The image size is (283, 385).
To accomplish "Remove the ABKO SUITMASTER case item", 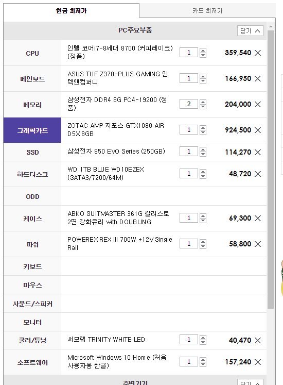I will point(257,219).
